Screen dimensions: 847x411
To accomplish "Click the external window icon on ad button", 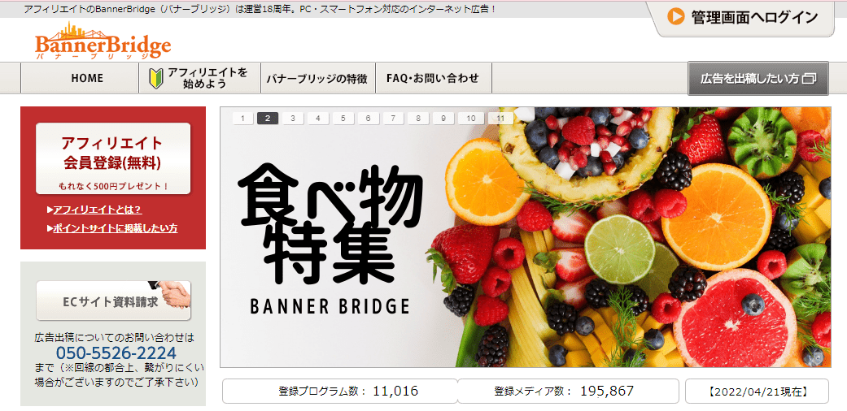I will pos(809,79).
